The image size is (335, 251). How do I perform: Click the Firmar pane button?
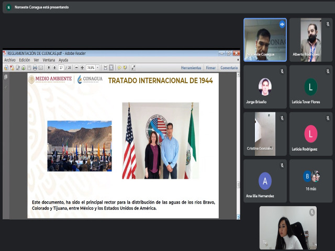coord(210,67)
